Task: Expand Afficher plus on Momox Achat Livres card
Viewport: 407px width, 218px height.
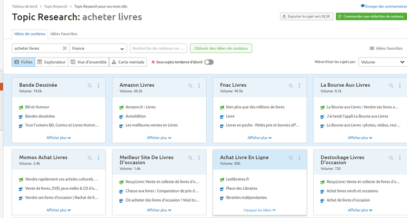Action: point(59,210)
